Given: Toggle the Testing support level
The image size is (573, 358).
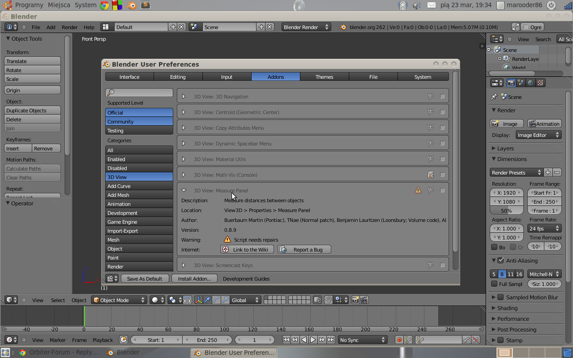Looking at the screenshot, I should [x=139, y=130].
